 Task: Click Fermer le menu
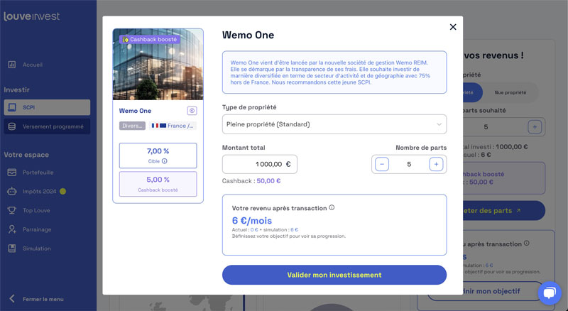tap(43, 299)
